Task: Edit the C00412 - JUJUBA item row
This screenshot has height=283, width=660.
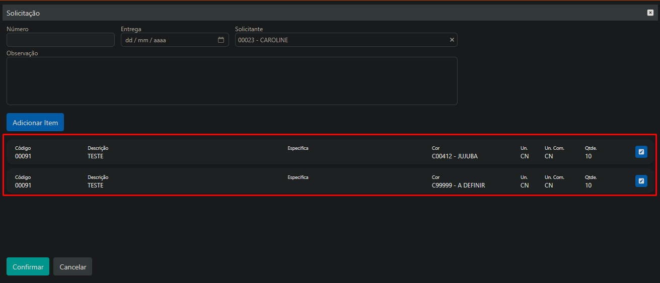Action: pos(641,152)
